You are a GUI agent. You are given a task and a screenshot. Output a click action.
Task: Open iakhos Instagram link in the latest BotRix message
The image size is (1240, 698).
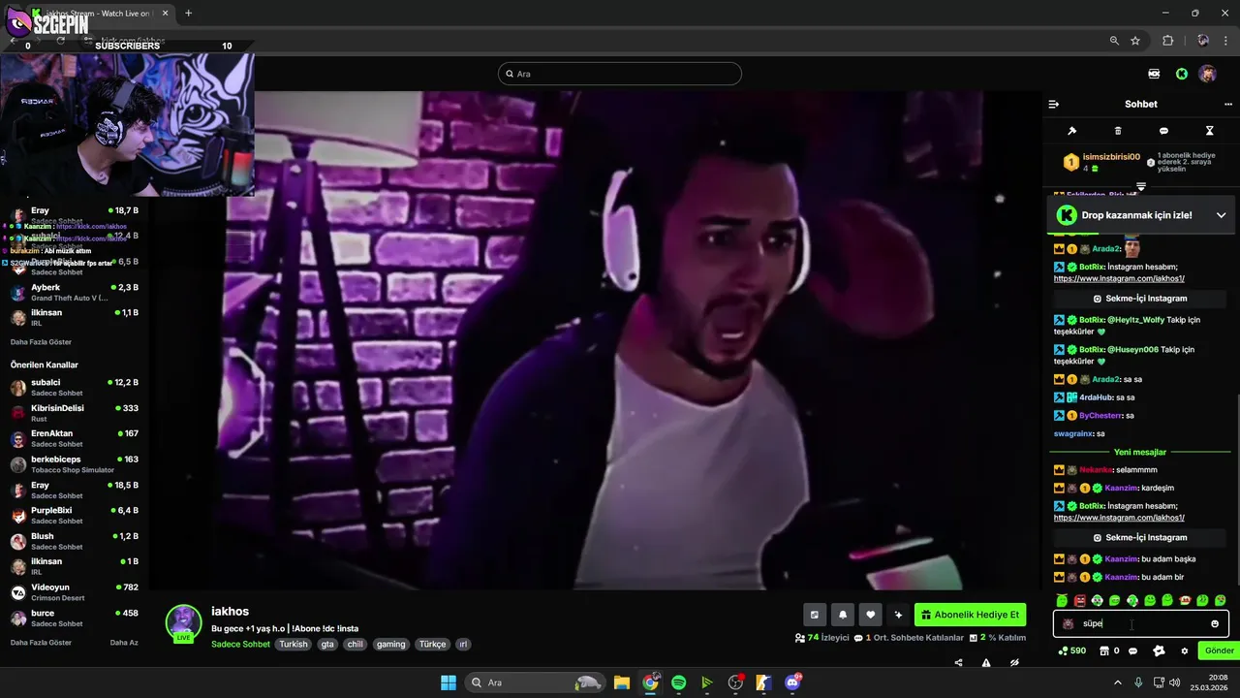pyautogui.click(x=1119, y=518)
